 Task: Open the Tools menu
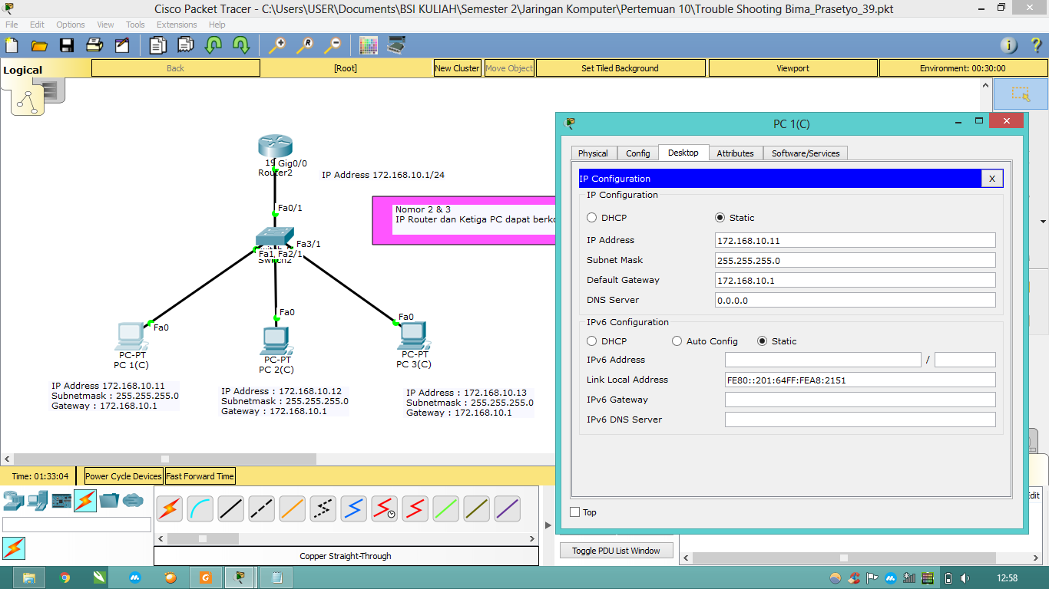click(135, 25)
